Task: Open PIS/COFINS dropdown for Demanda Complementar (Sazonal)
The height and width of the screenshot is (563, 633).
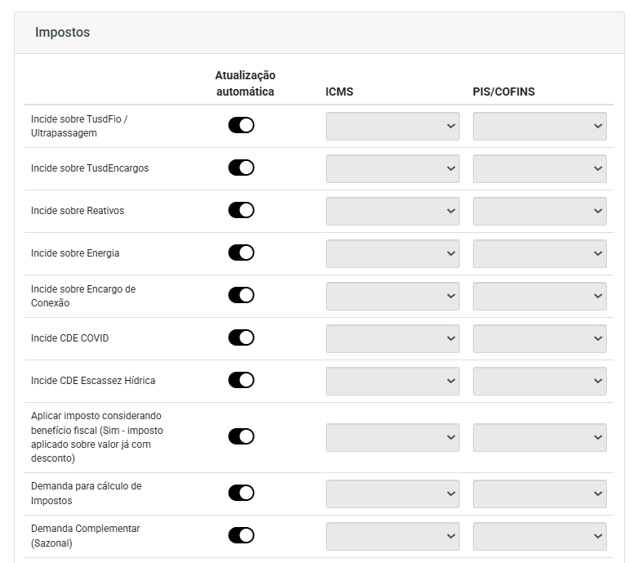Action: click(539, 536)
